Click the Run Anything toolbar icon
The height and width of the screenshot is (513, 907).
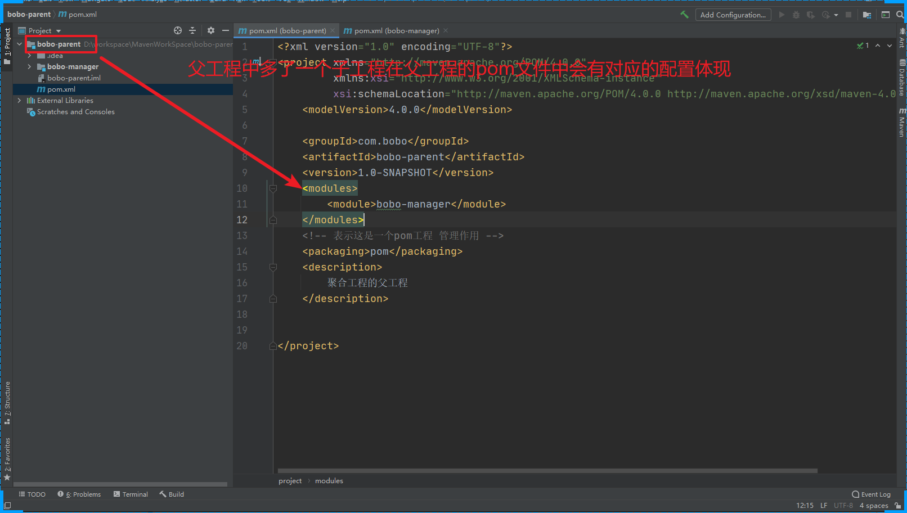coord(886,15)
